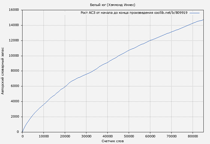Click the chart title "Белый юг (Хэммонд Иннес)"
The height and width of the screenshot is (144, 210).
pos(112,5)
